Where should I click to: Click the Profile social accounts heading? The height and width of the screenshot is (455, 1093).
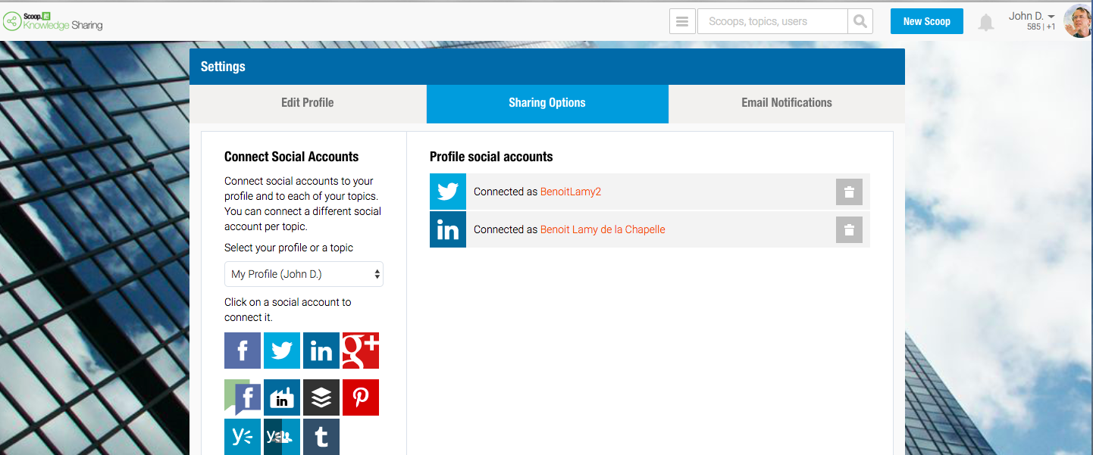pos(491,157)
